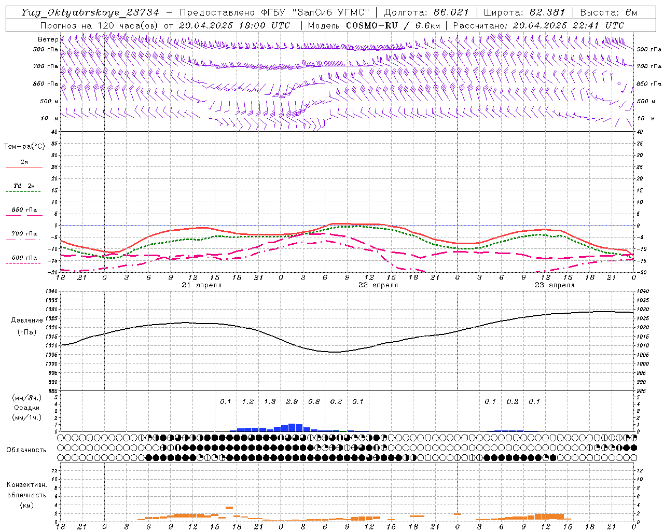Click the 'Рассчитано: 20.04.2025 22:41 UTC' text
This screenshot has width=664, height=531.
point(538,25)
